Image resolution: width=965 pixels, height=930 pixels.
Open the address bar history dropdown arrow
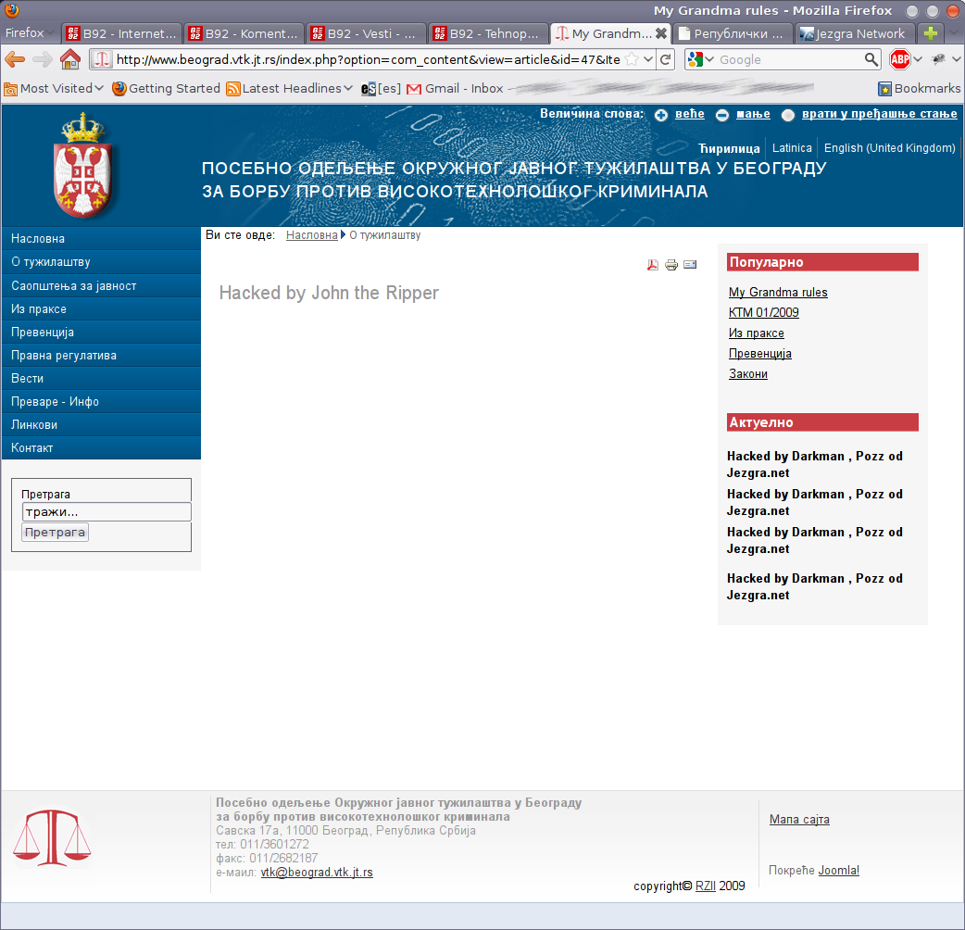click(648, 59)
